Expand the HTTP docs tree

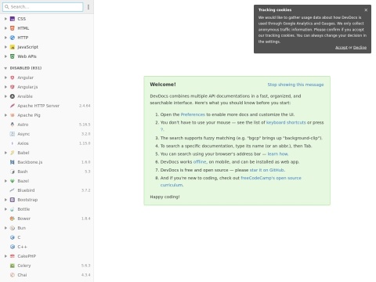point(5,38)
